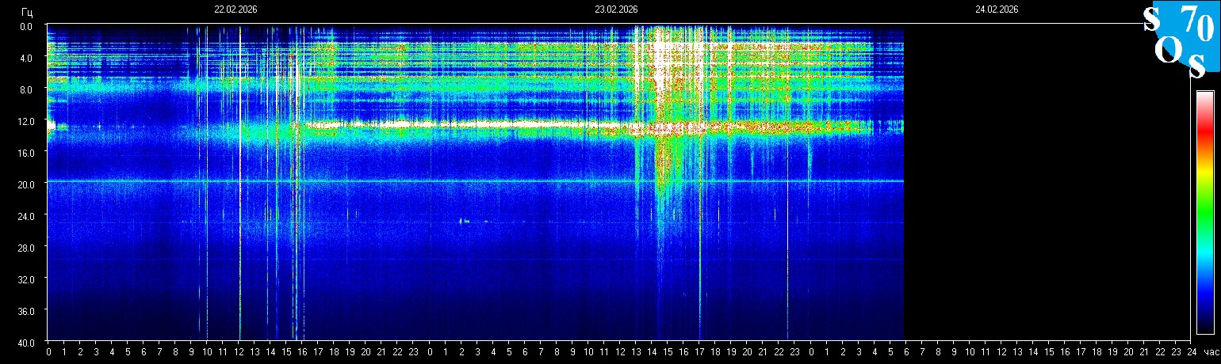Click the 36.0 frequency axis label
The width and height of the screenshot is (1221, 364).
point(25,311)
